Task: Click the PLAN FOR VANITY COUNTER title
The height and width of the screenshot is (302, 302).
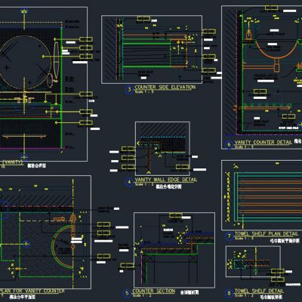Action: click(32, 291)
